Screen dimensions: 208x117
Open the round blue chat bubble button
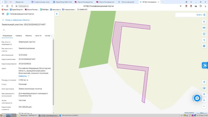click(197, 98)
